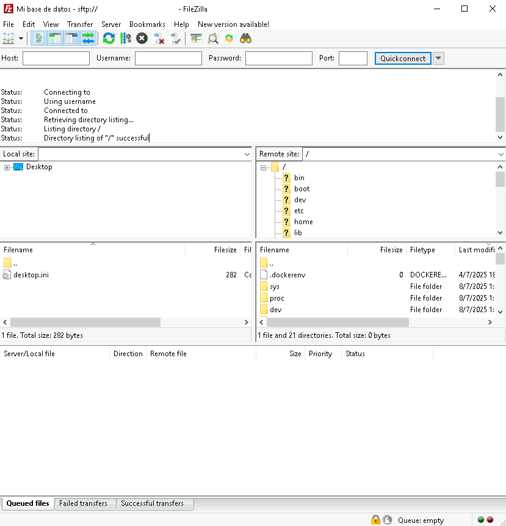Image resolution: width=506 pixels, height=526 pixels.
Task: Toggle remote directory tree display
Action: click(71, 38)
